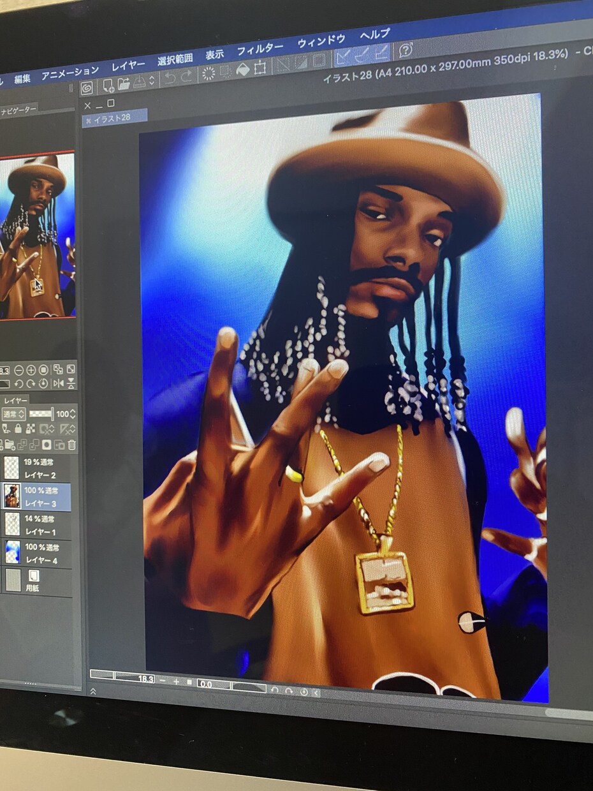Click the Clear outside selection icon
The height and width of the screenshot is (791, 593).
226,72
